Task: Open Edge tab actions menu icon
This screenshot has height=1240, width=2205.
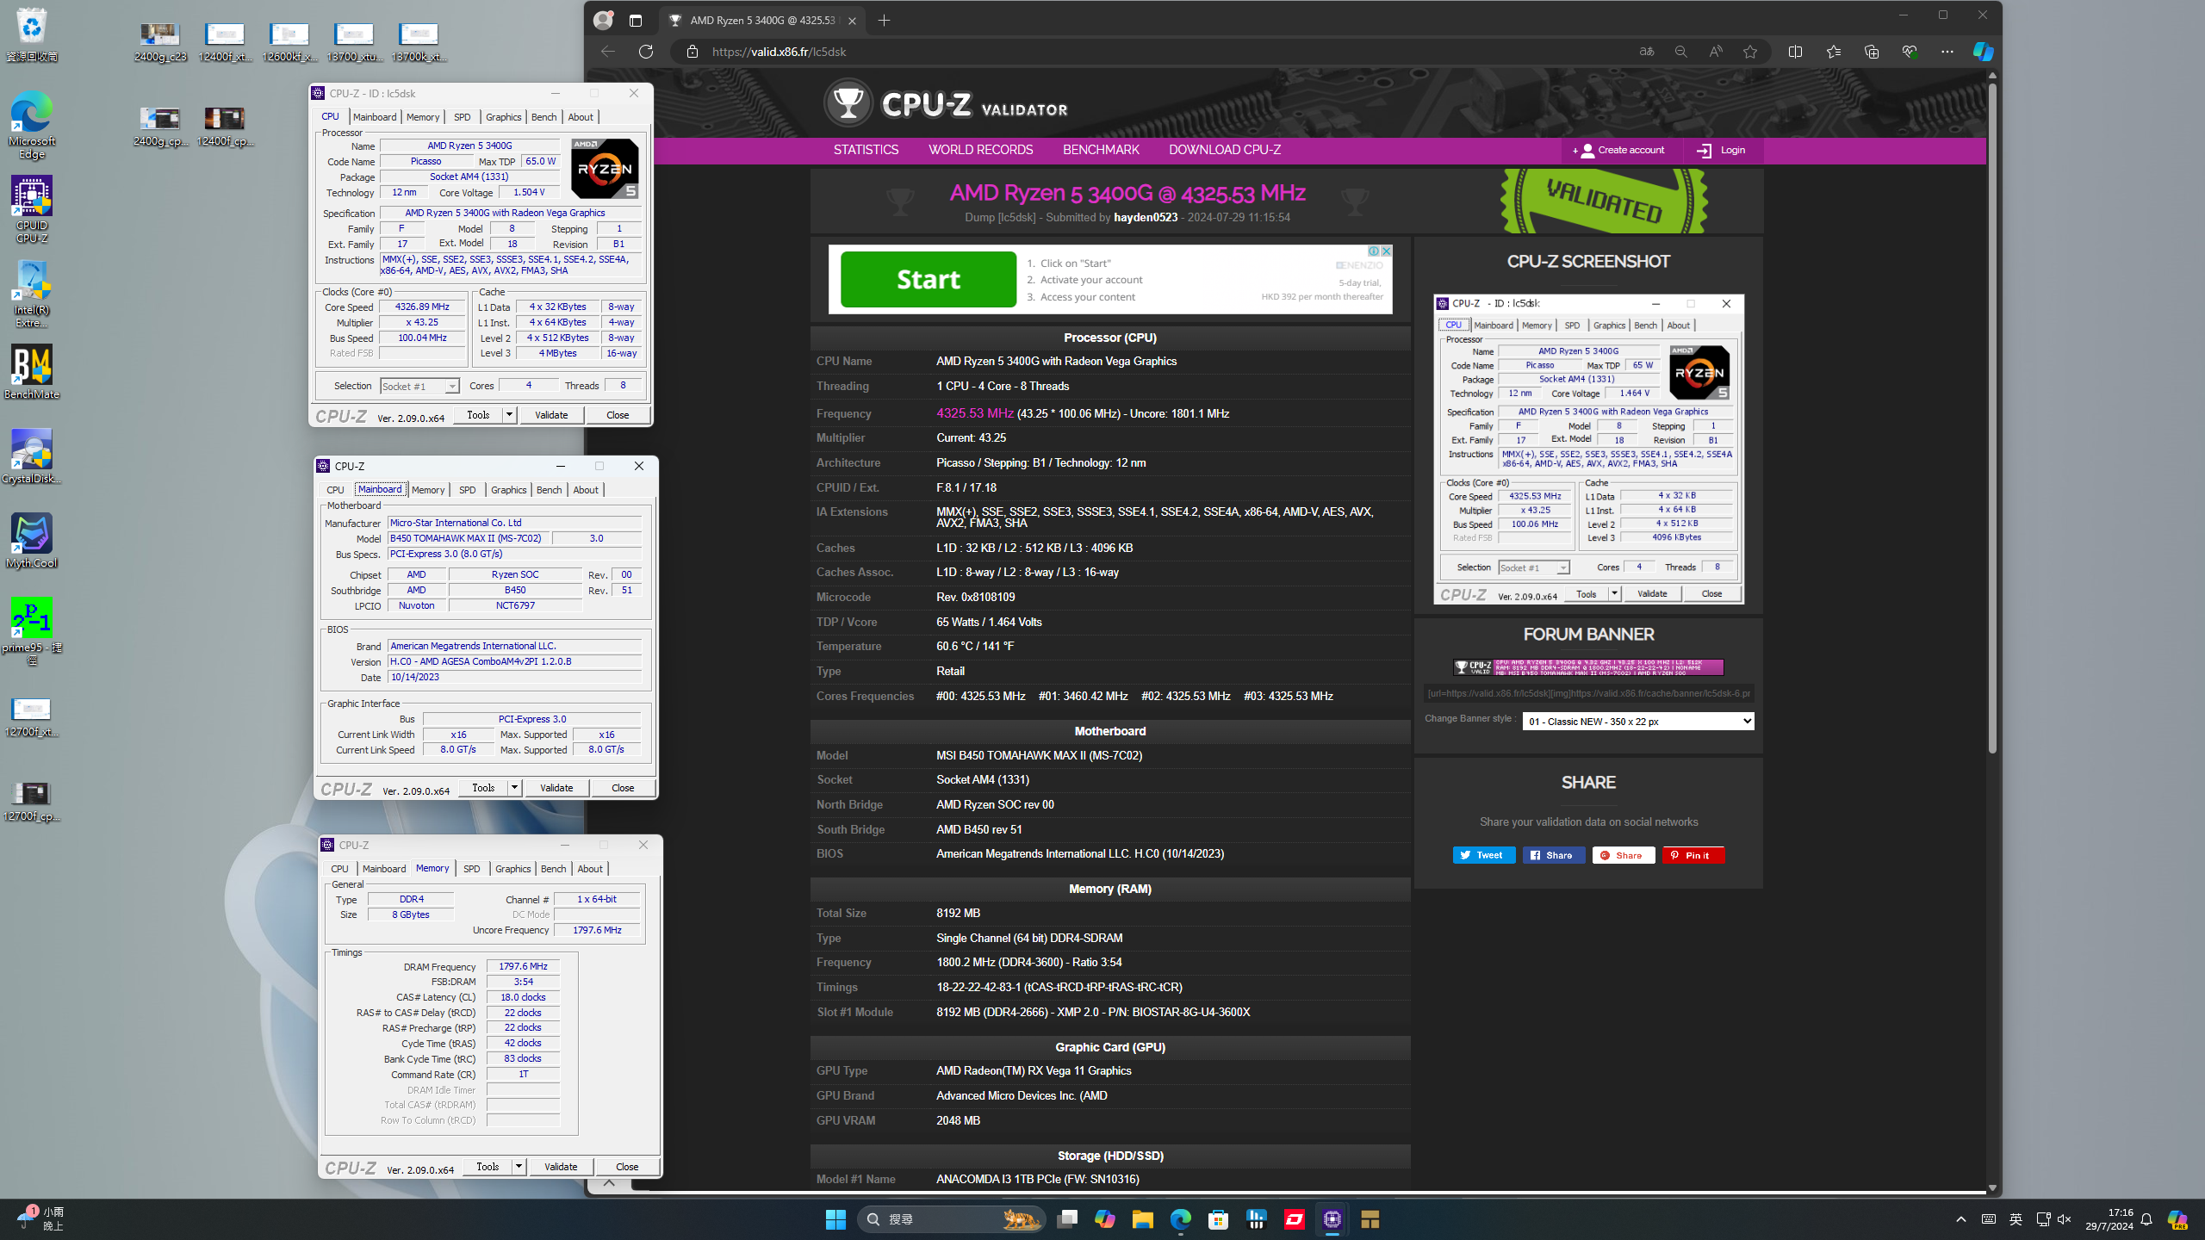Action: [636, 21]
